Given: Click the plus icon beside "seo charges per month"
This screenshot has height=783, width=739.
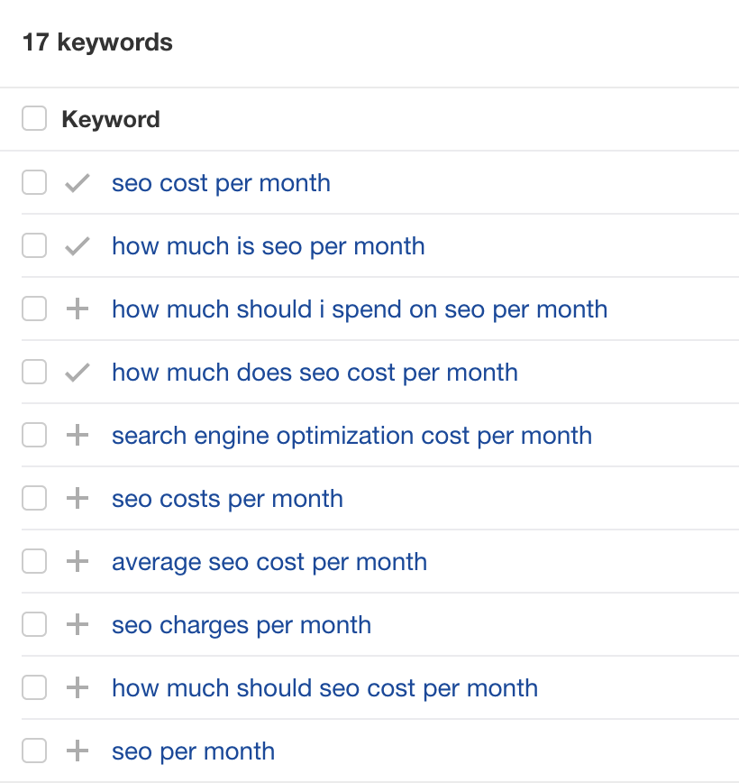Looking at the screenshot, I should point(78,624).
